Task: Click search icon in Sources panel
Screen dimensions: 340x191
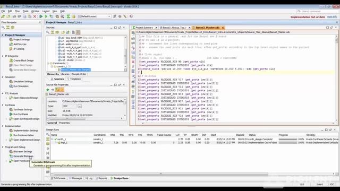Action: coord(48,32)
